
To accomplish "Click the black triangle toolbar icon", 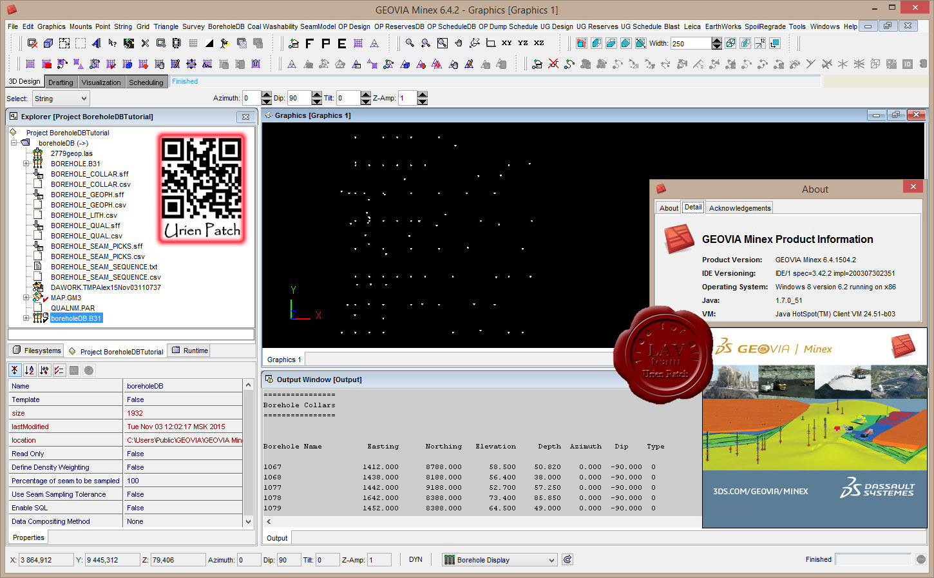I will coord(209,43).
